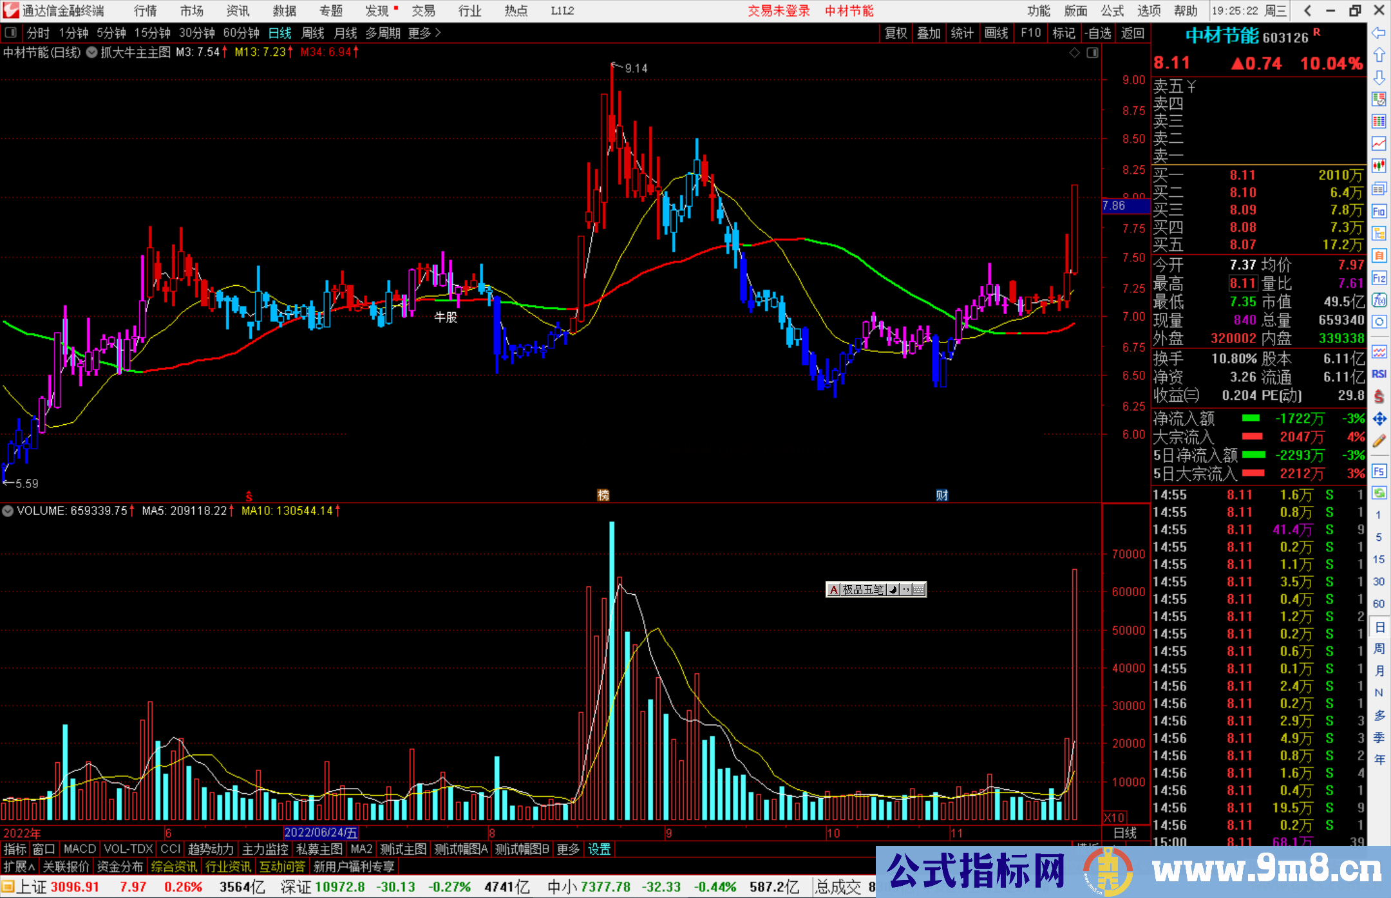Screen dimensions: 1391x898
Task: Expand the 更多 period options chevron
Action: pyautogui.click(x=438, y=33)
